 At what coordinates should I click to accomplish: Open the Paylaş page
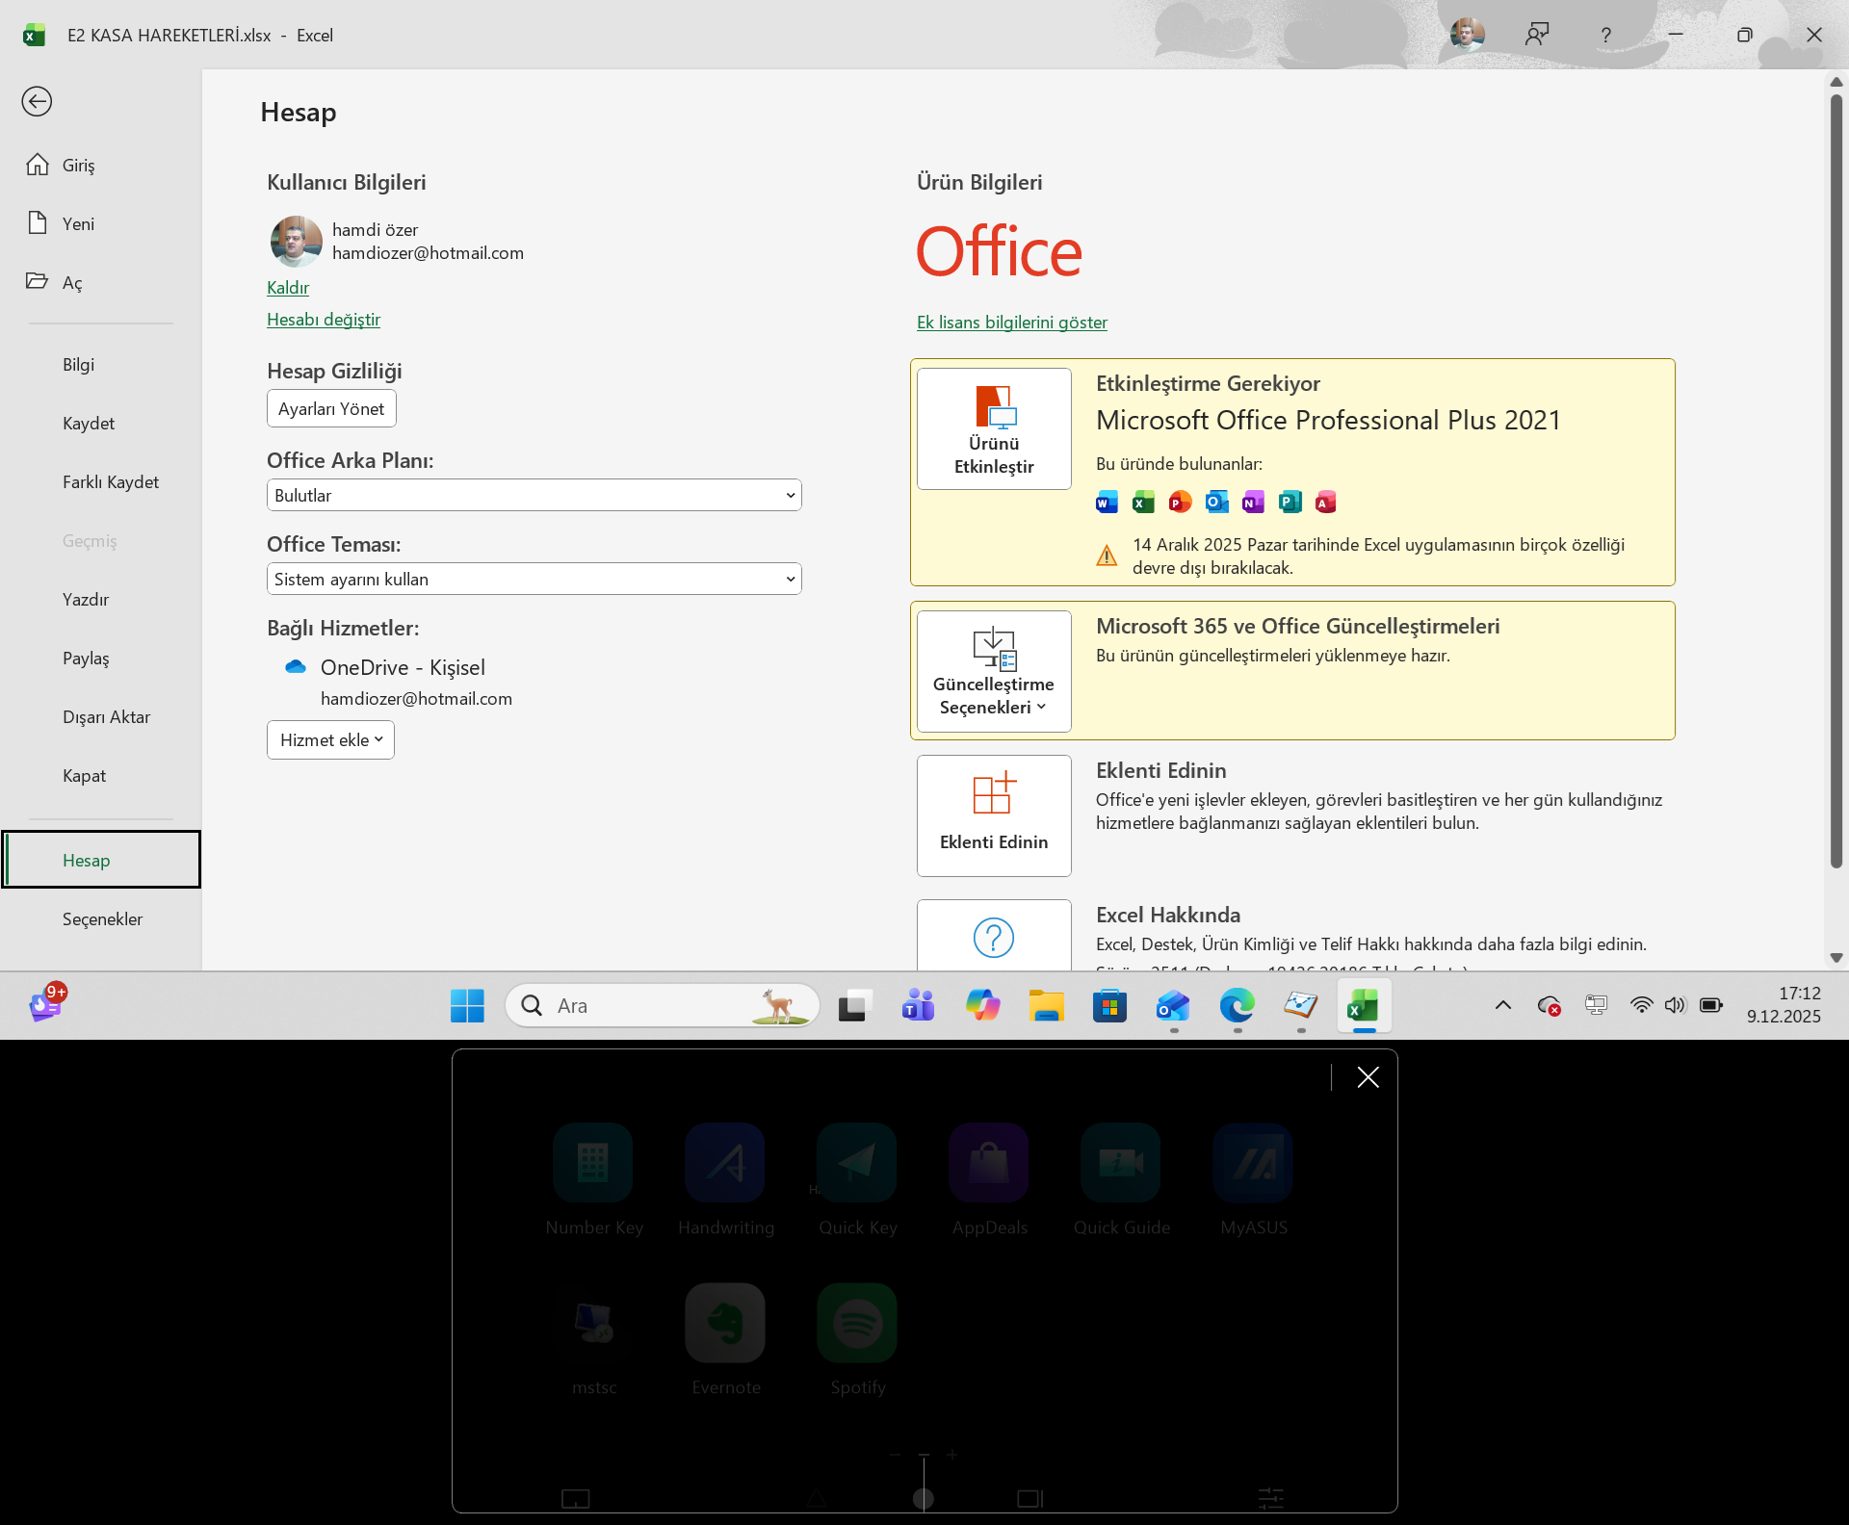point(101,658)
